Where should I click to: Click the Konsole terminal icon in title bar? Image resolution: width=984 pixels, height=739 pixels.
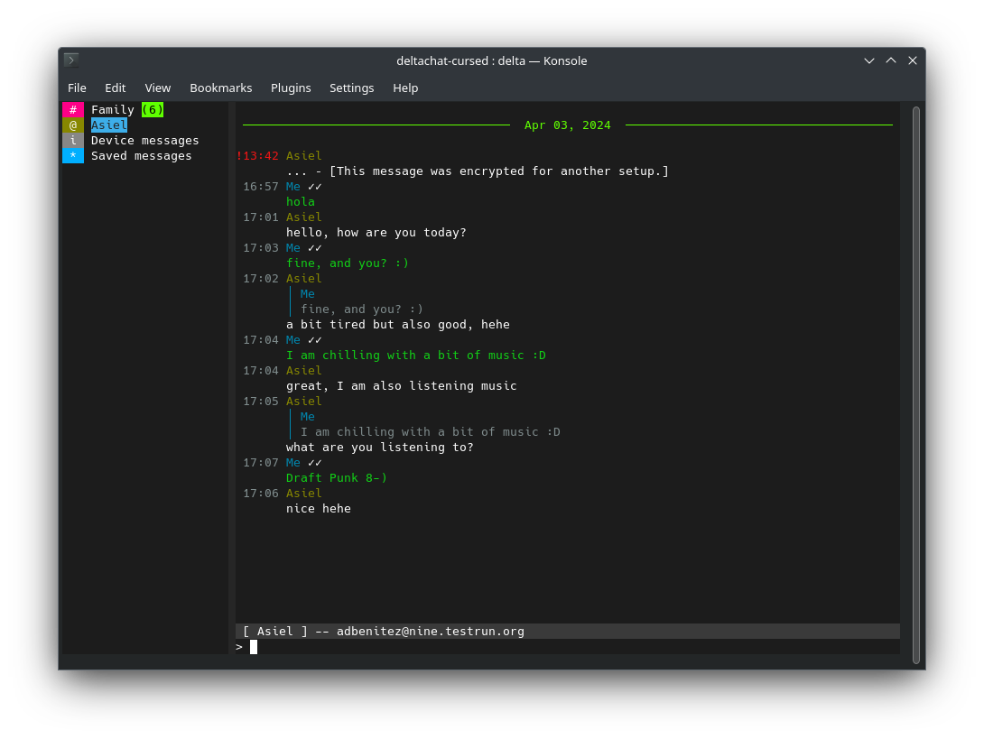point(71,60)
